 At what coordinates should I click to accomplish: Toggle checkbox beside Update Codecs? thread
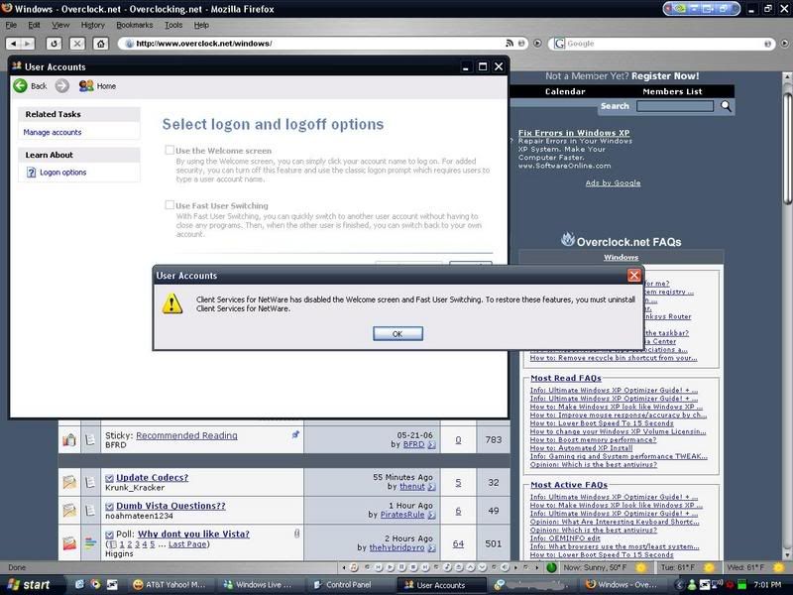(109, 478)
